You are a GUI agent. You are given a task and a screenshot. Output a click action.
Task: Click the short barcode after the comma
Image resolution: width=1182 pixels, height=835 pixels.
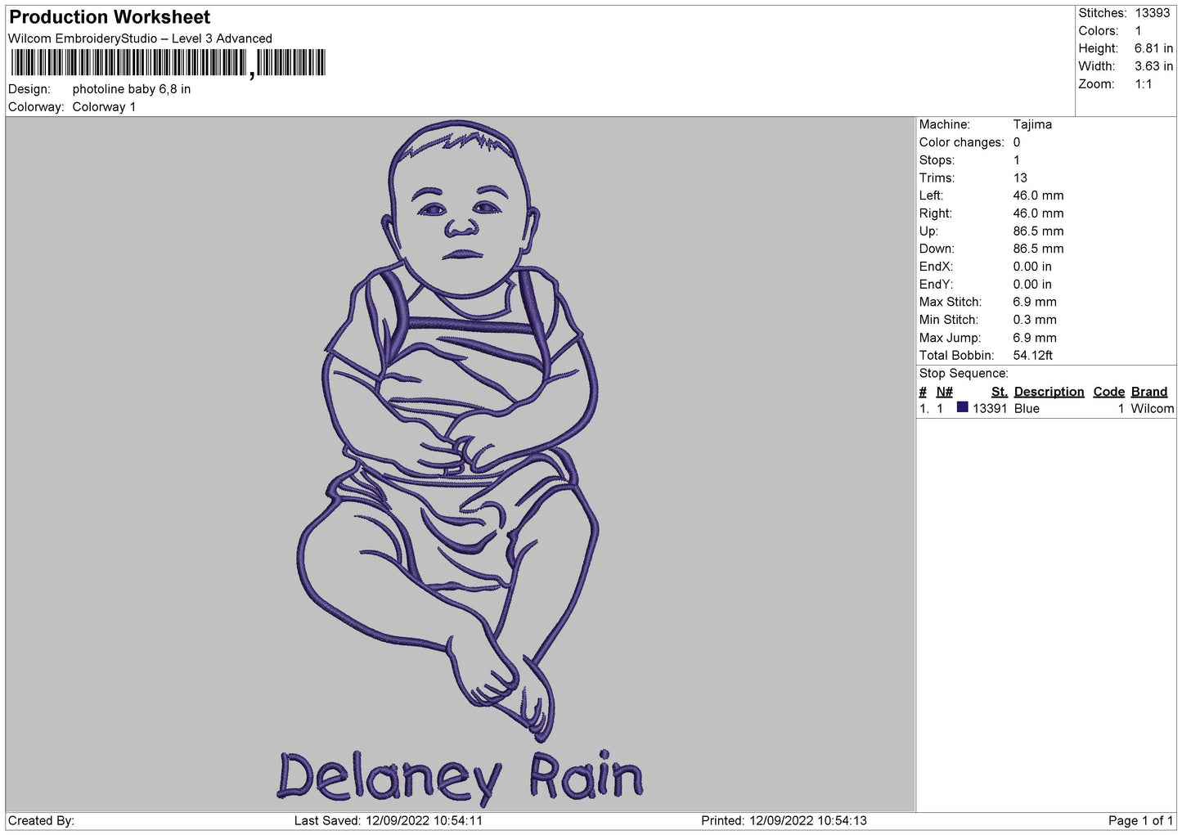click(x=292, y=63)
